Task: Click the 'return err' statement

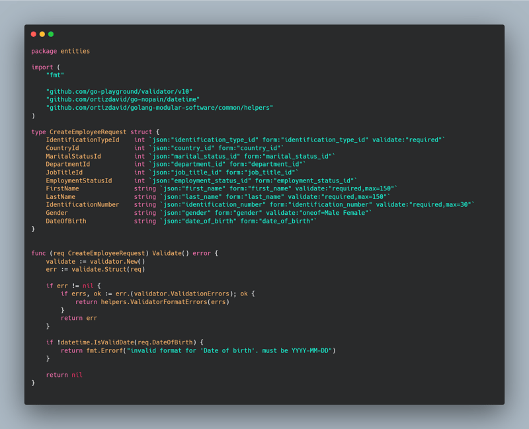Action: [x=79, y=318]
